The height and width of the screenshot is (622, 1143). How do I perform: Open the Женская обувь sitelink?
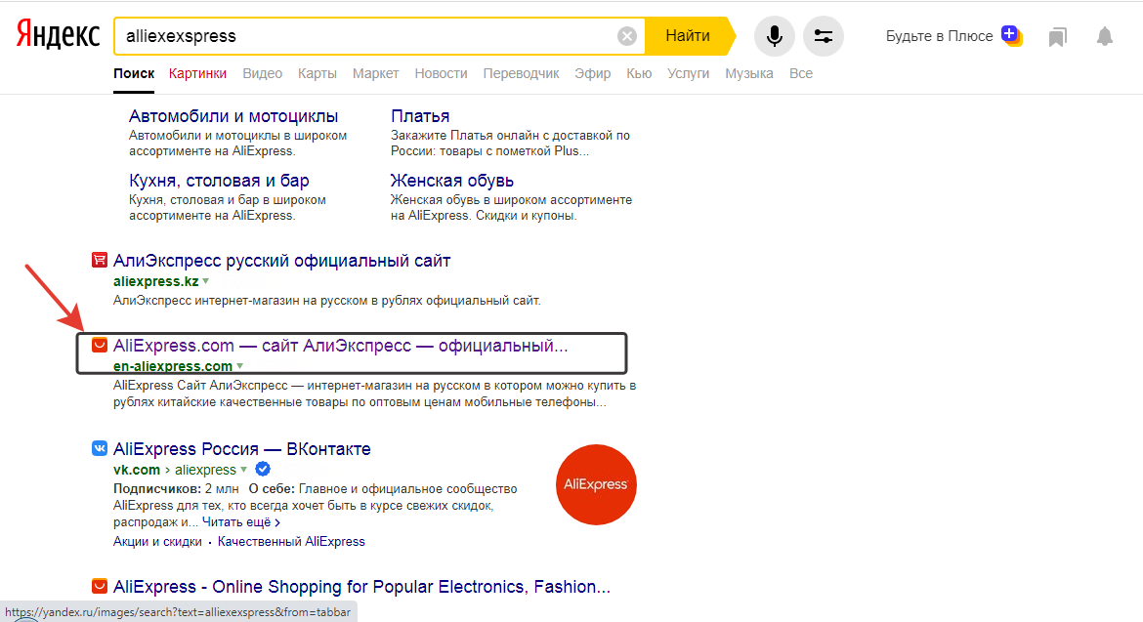[452, 180]
